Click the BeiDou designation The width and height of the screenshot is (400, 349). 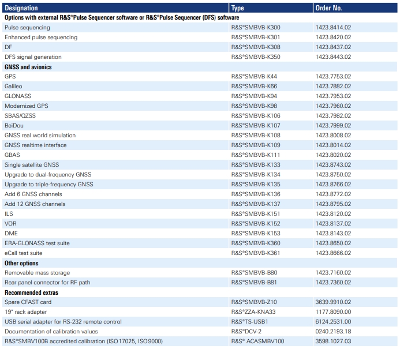click(x=14, y=126)
